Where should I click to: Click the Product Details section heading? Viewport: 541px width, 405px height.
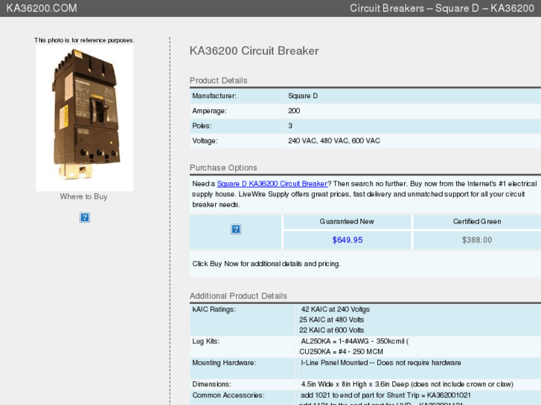pos(218,81)
